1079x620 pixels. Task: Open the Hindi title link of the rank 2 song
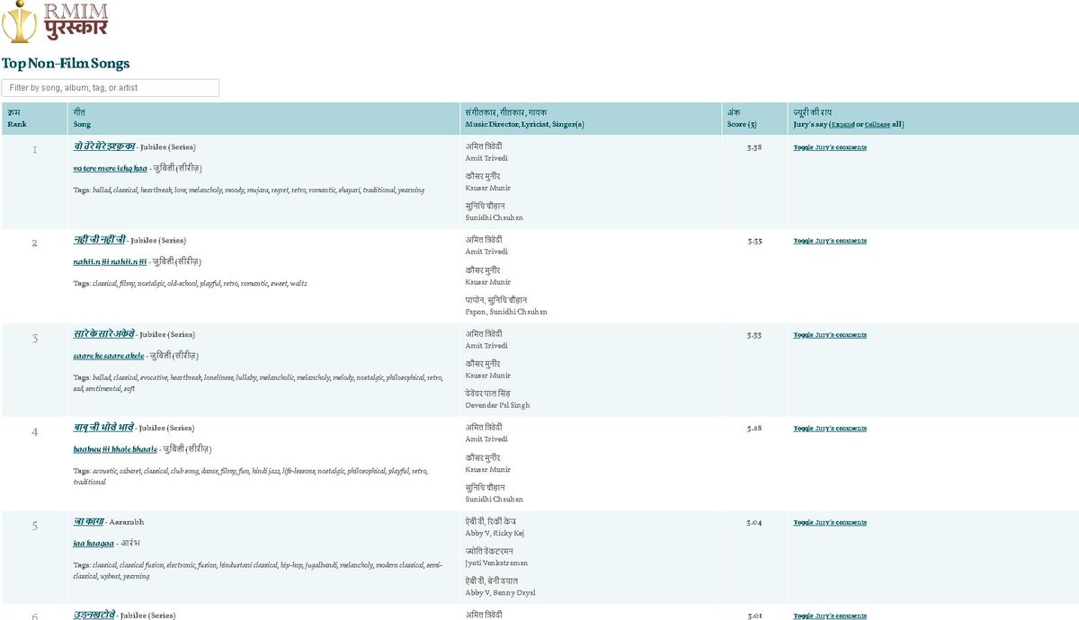(99, 240)
